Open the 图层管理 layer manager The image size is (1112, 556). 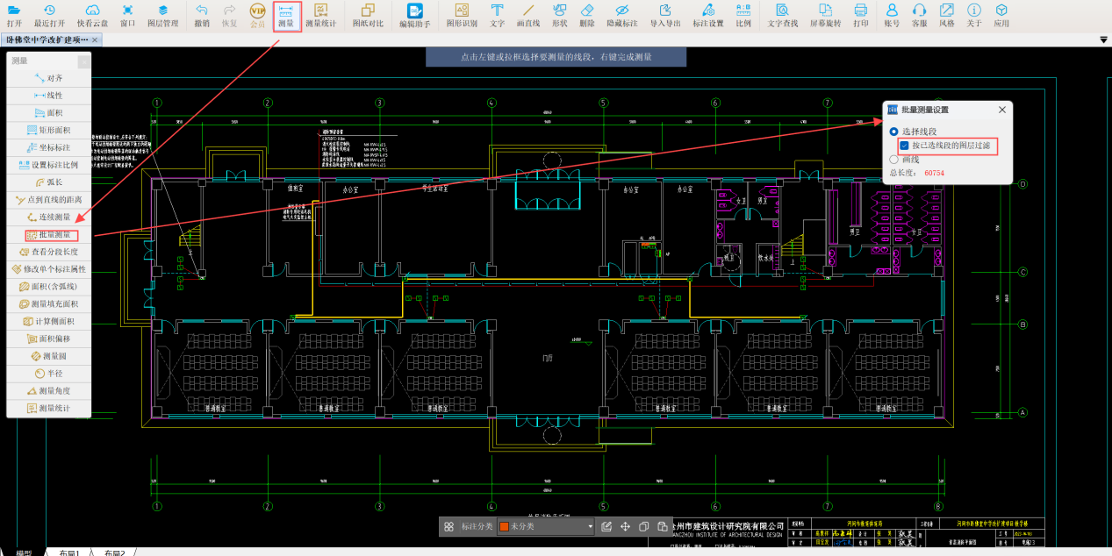click(162, 15)
